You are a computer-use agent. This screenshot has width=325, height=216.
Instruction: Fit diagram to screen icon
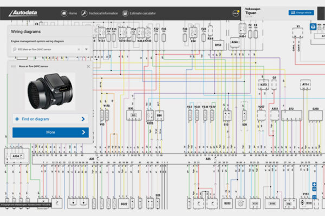tap(314, 197)
